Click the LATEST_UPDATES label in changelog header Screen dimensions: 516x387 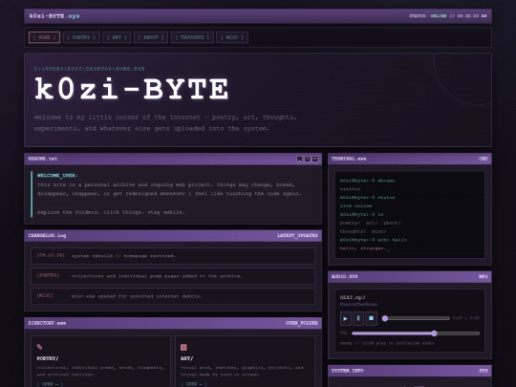(x=297, y=236)
